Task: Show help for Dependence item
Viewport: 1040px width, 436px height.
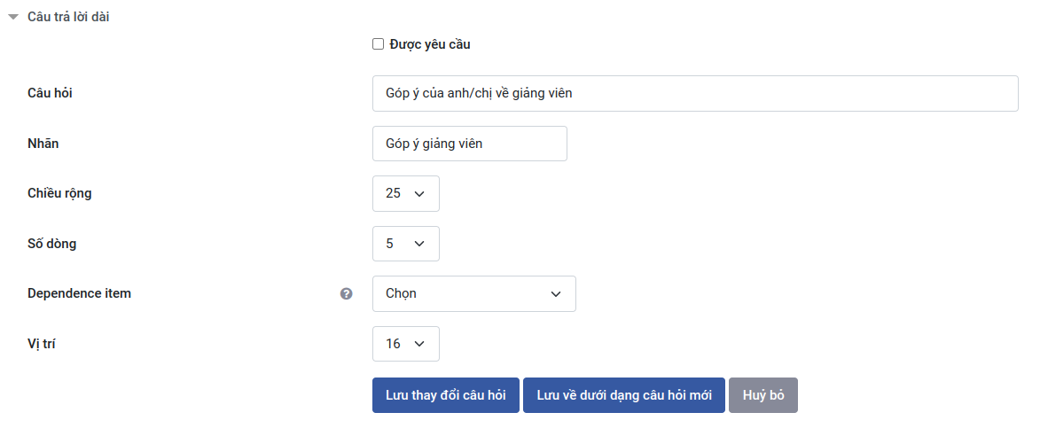Action: coord(347,294)
